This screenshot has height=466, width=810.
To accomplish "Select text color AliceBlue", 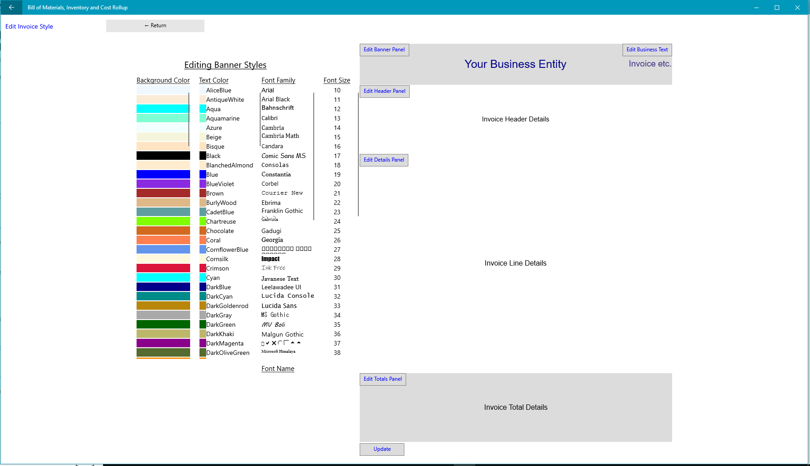I will pyautogui.click(x=219, y=90).
